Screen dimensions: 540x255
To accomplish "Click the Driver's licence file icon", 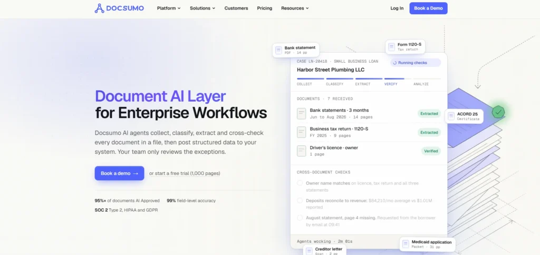I will click(301, 151).
